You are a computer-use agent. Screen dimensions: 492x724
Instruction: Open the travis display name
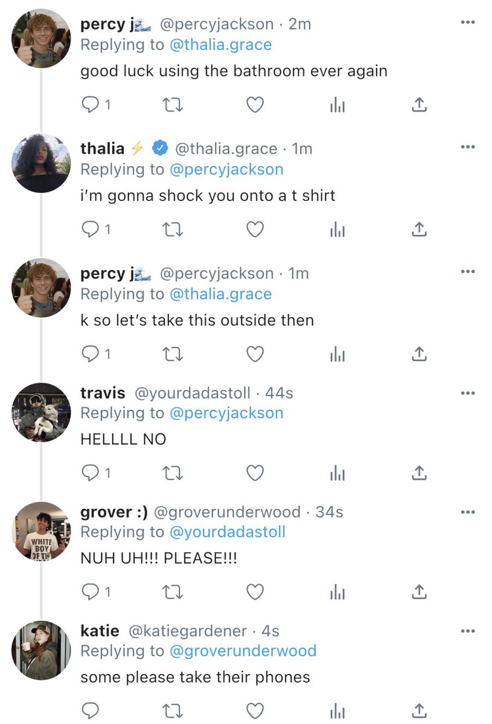[x=103, y=393]
